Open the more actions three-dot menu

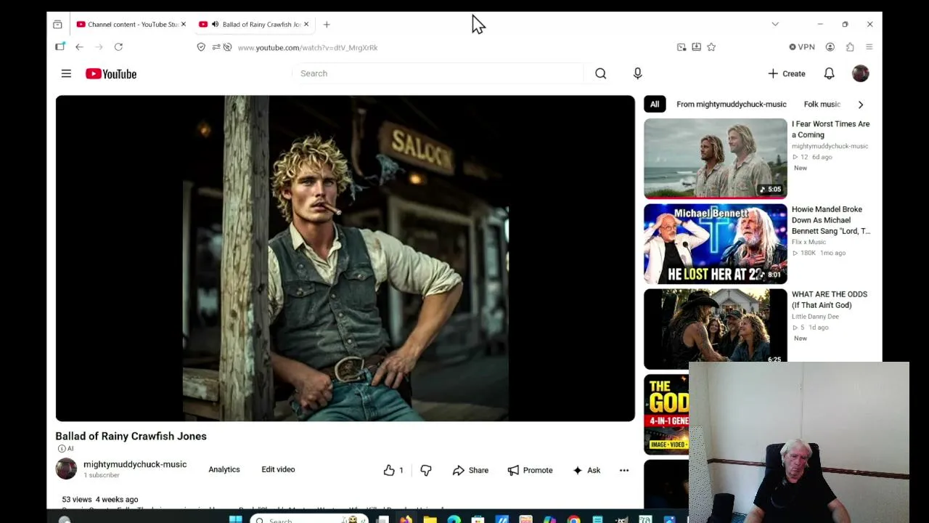pos(624,470)
